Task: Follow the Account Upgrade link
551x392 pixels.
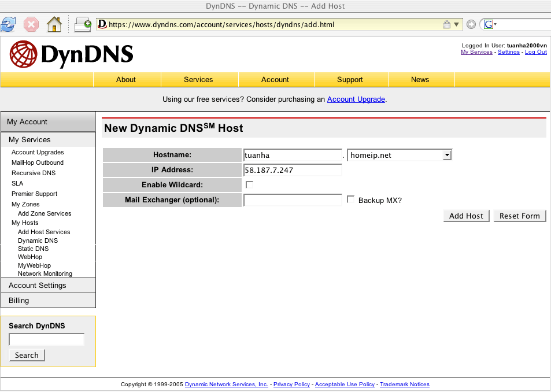Action: click(356, 99)
